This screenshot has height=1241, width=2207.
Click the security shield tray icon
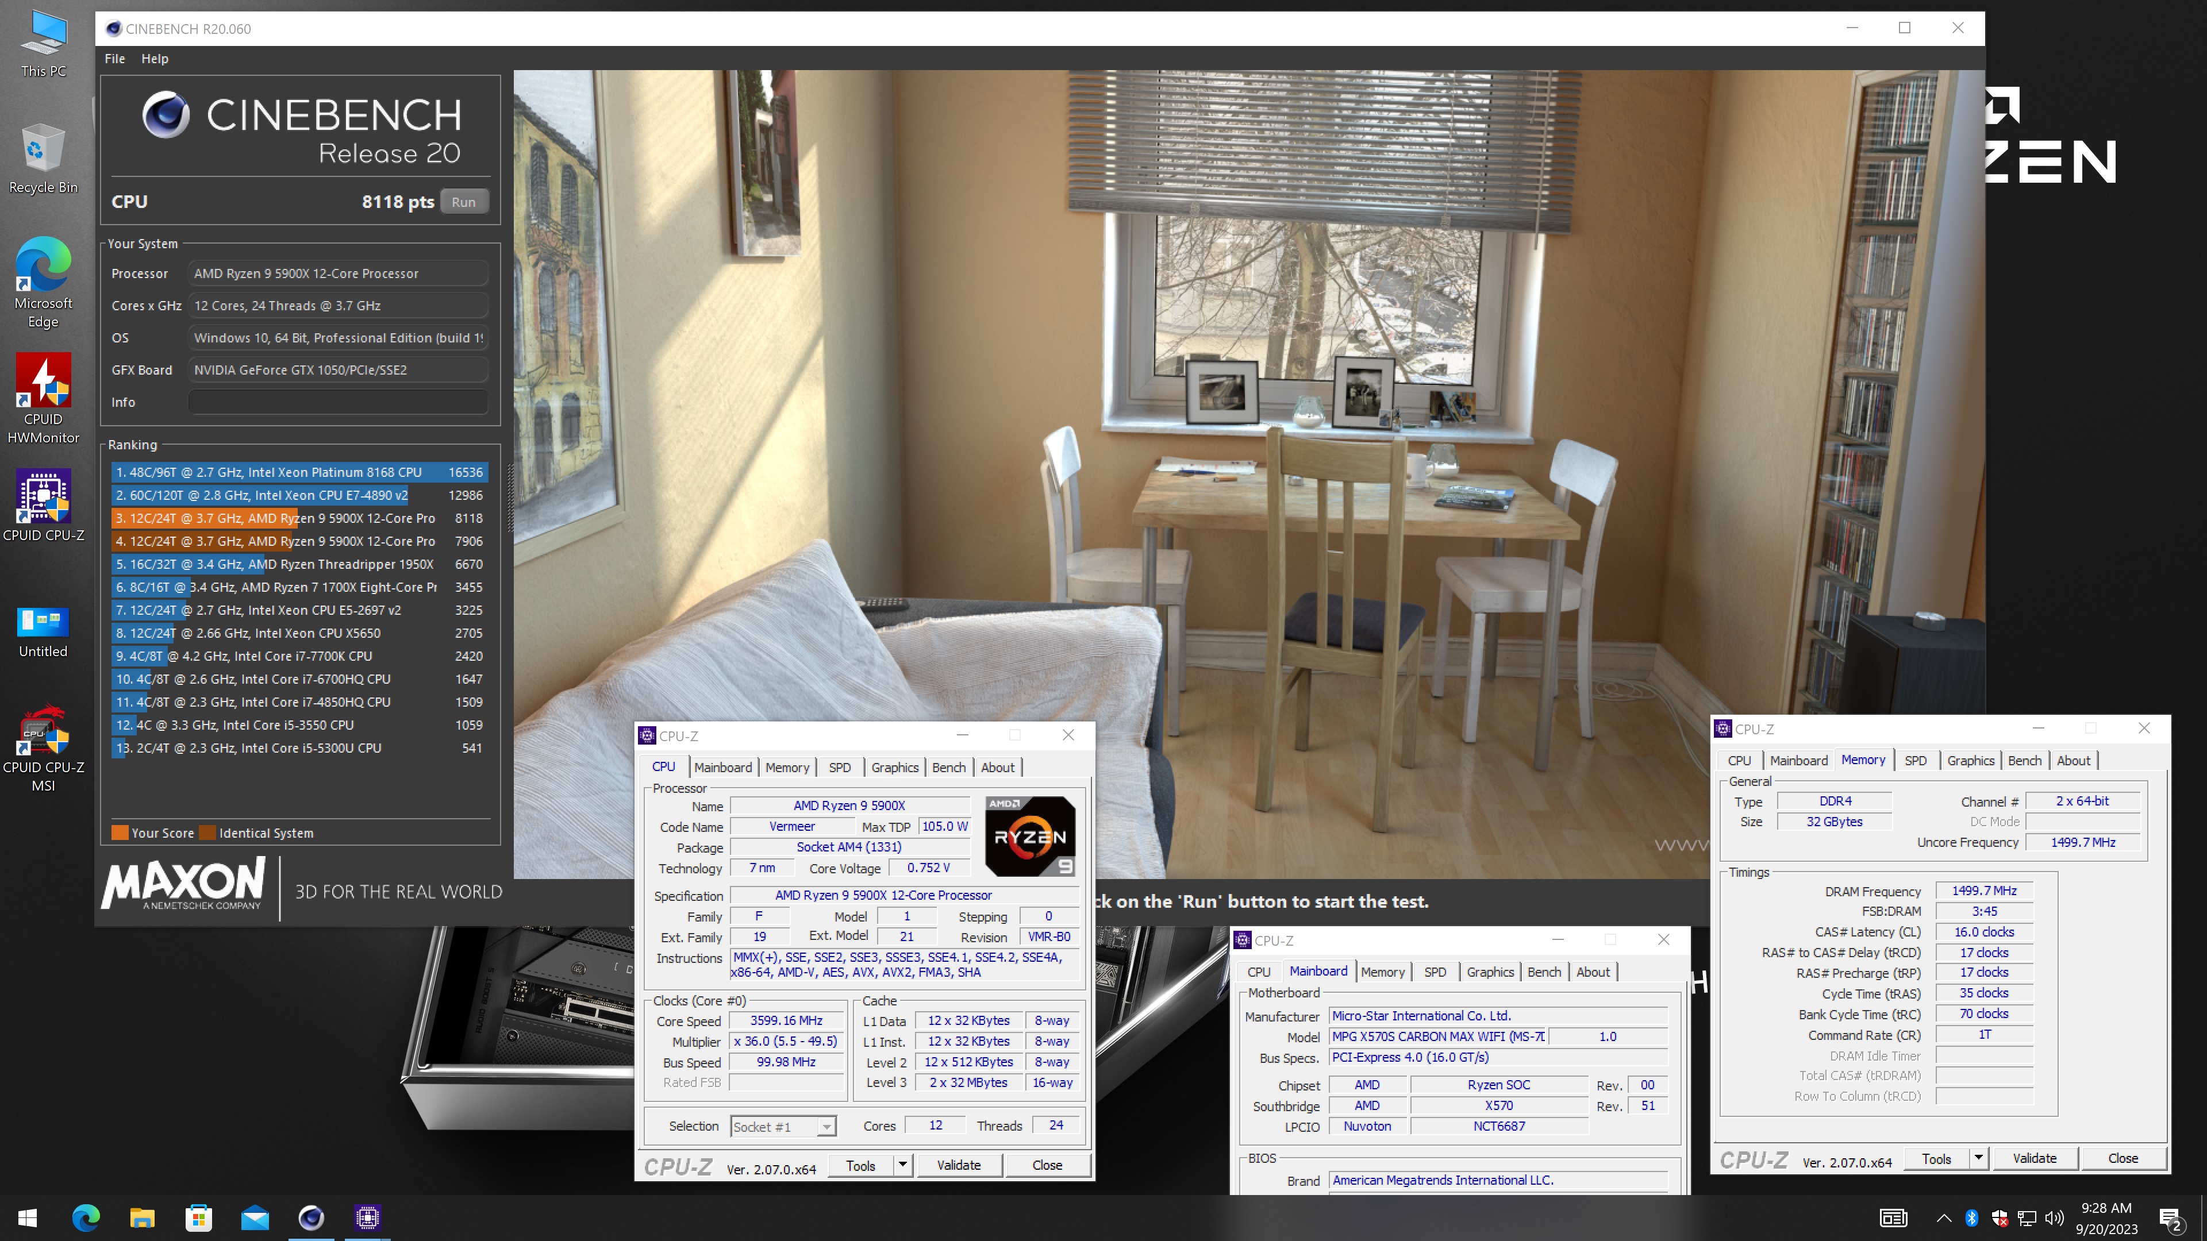pos(1999,1218)
